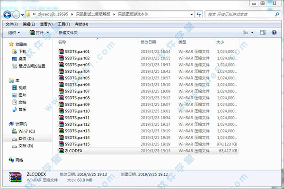
Task: Open the 帮助(H) menu
Action: (x=81, y=24)
